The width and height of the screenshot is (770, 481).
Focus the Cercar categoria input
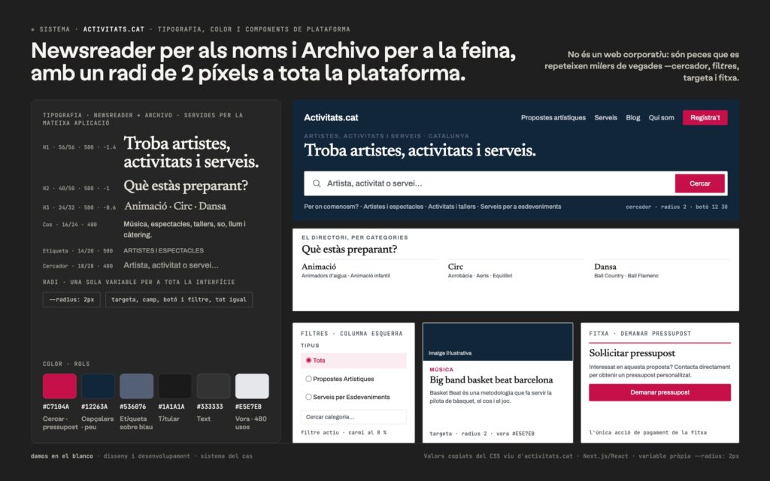(x=353, y=416)
